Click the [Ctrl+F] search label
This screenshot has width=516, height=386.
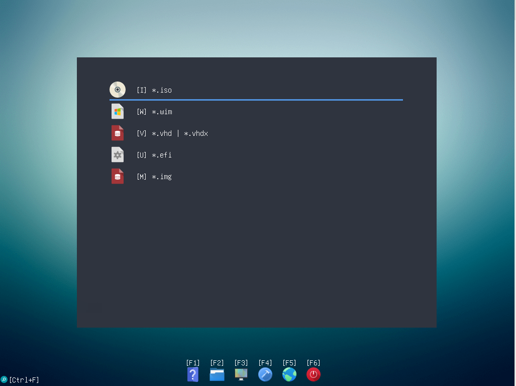tap(24, 380)
